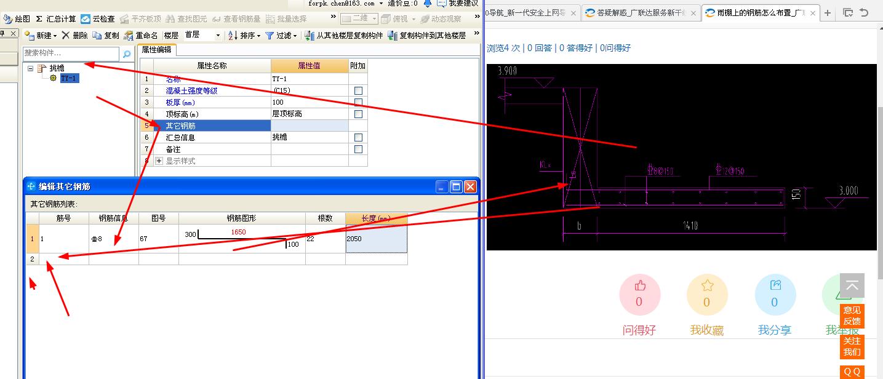Click the 其它钢筋 property value cell

click(310, 126)
